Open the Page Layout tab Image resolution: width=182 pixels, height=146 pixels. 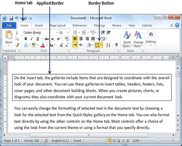click(x=58, y=26)
